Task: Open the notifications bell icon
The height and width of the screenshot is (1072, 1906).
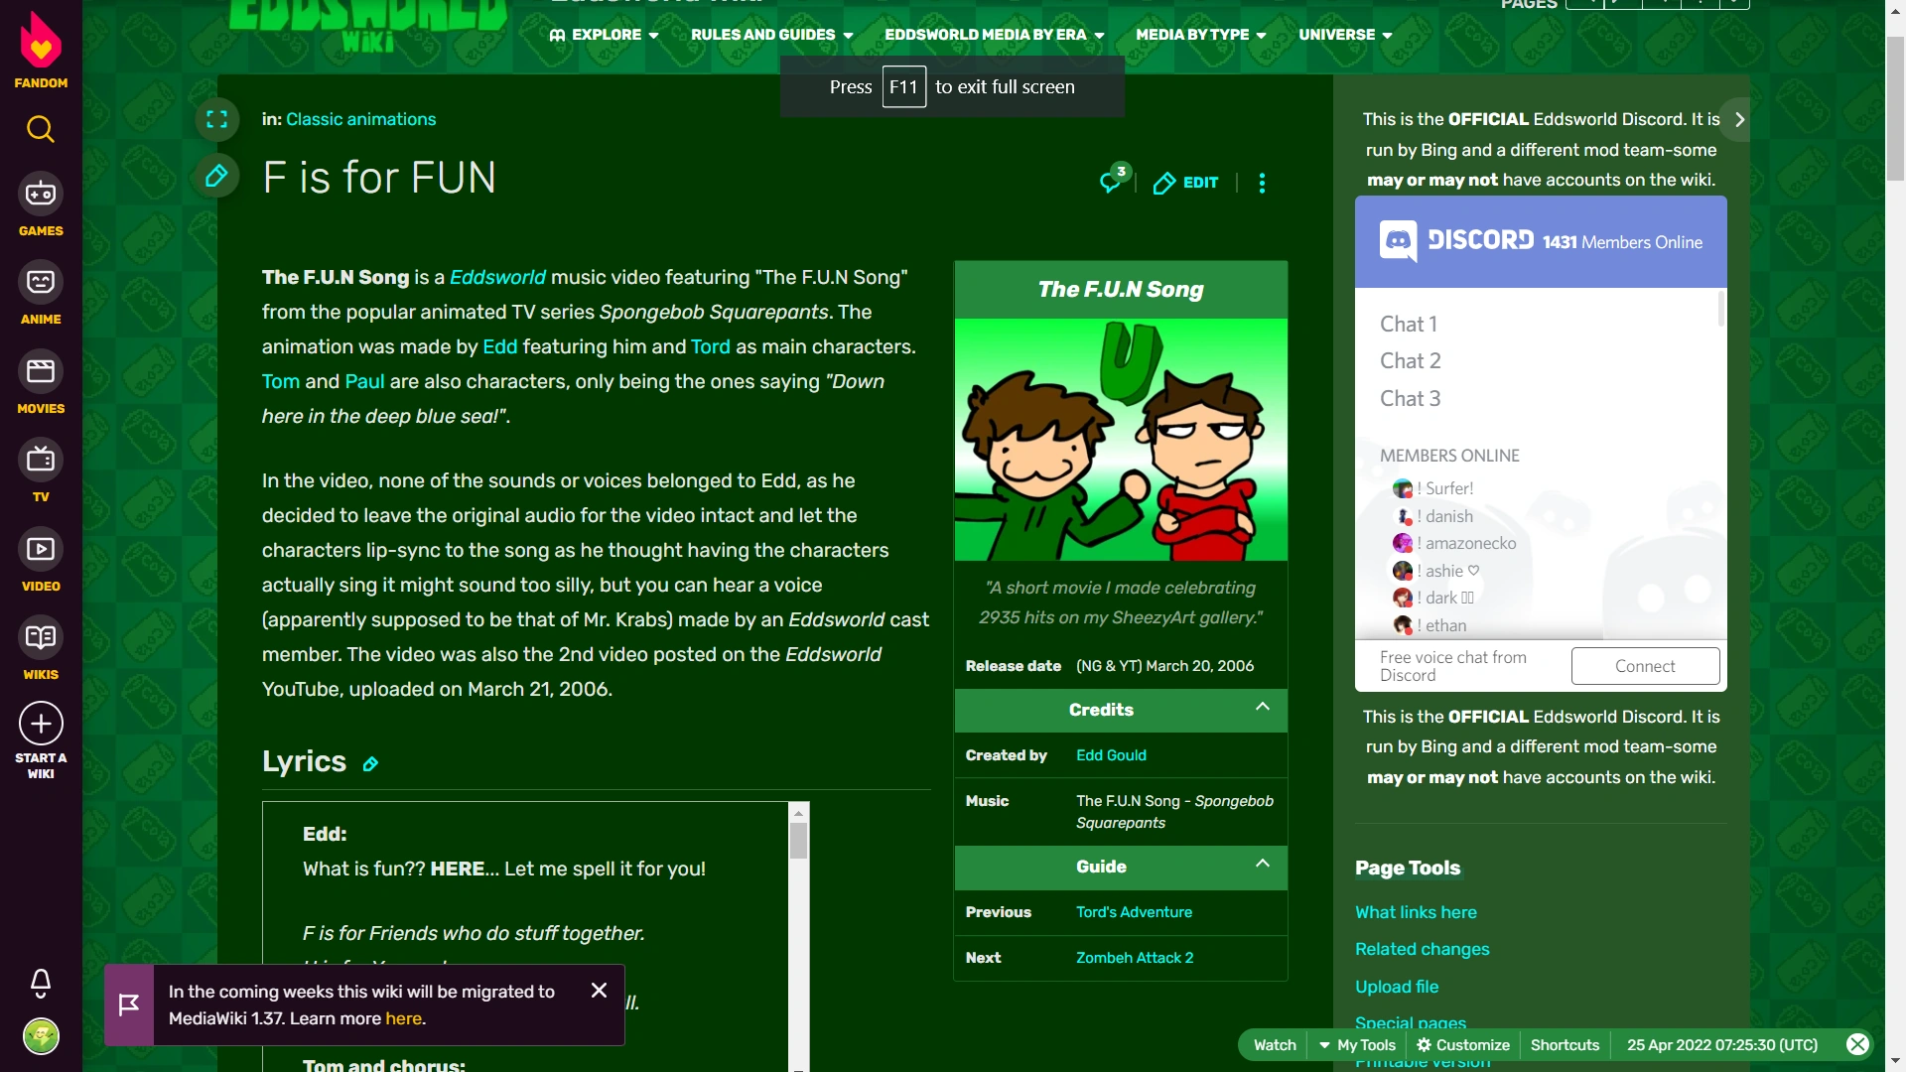Action: 41,983
